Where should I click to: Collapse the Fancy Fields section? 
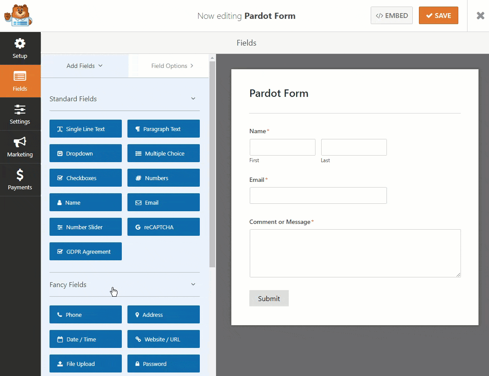coord(193,284)
